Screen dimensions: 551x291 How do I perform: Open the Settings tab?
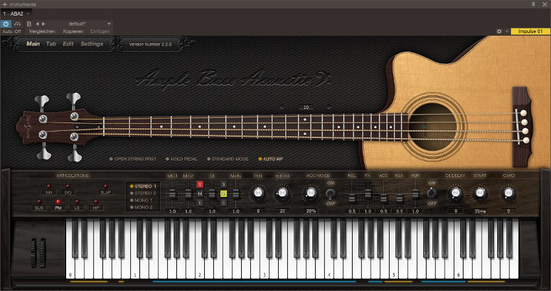[x=91, y=44]
